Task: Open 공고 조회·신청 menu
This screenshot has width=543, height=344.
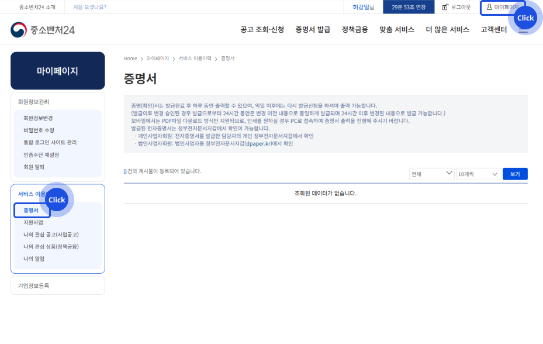Action: pyautogui.click(x=262, y=29)
